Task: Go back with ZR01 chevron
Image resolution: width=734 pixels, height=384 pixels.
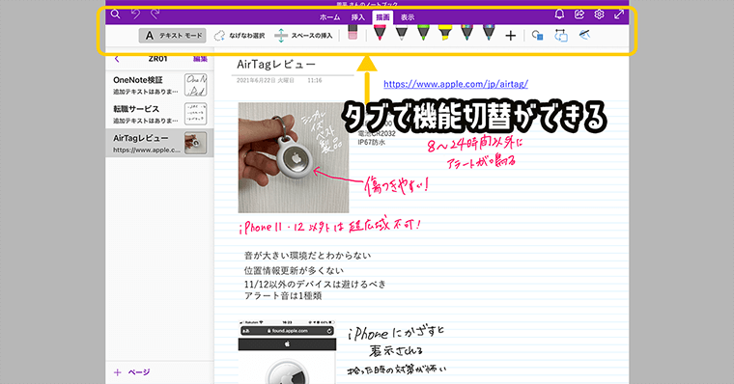Action: point(117,59)
